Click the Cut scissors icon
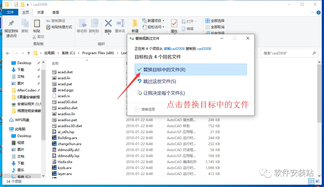This screenshot has width=324, height=187. pos(34,37)
